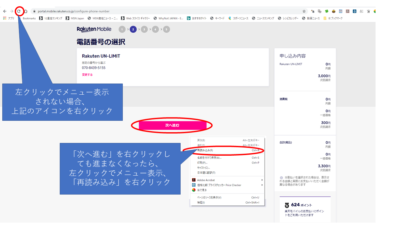Click the Rakuten UN-LIMIT plan heading
This screenshot has height=235, width=418.
(x=101, y=56)
